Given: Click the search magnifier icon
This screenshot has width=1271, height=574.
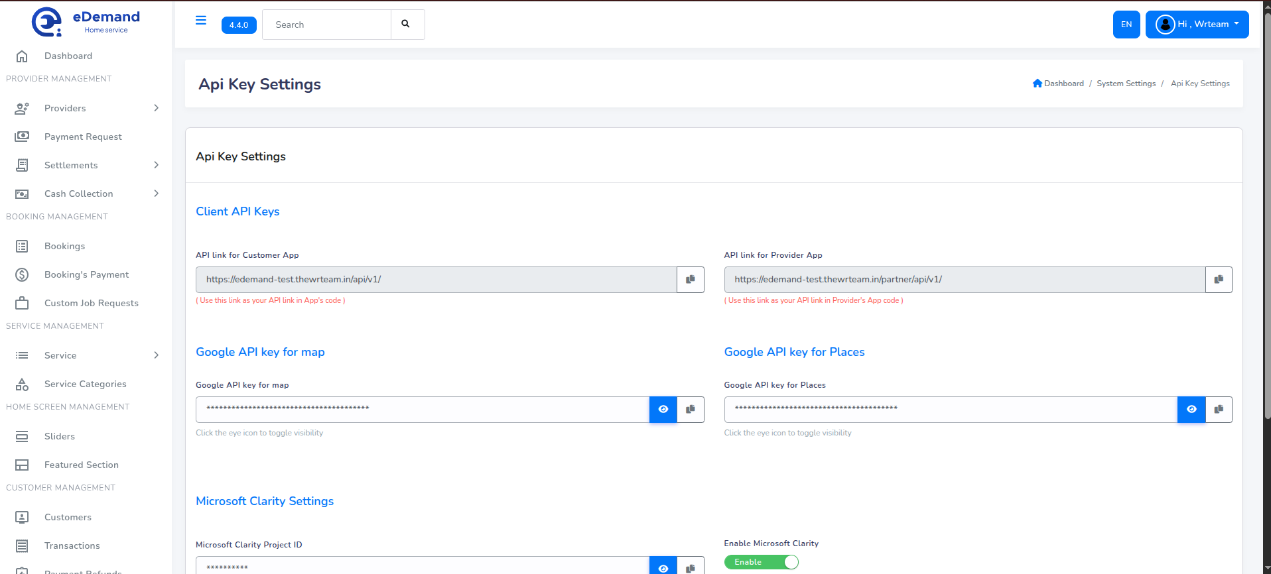Looking at the screenshot, I should click(x=406, y=25).
